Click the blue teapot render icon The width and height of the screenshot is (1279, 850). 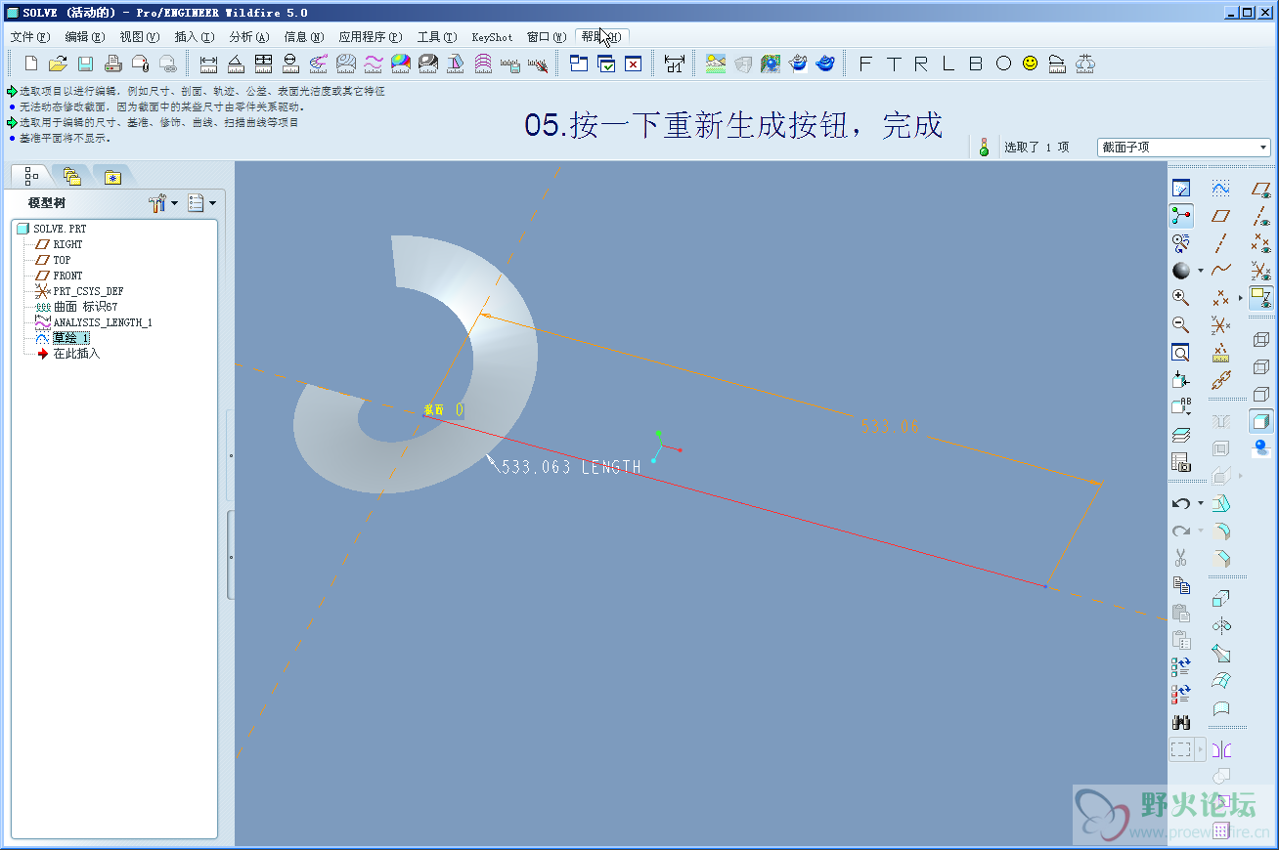(x=825, y=64)
